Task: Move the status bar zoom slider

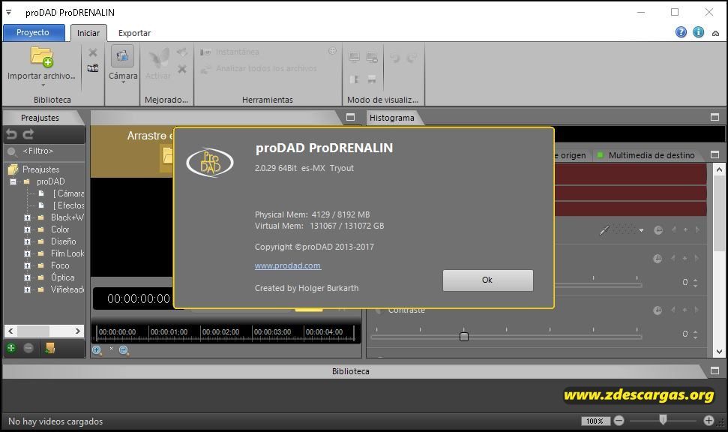Action: point(663,420)
